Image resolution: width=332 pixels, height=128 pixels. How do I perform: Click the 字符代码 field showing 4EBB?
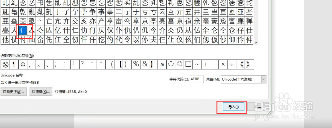click(x=197, y=79)
